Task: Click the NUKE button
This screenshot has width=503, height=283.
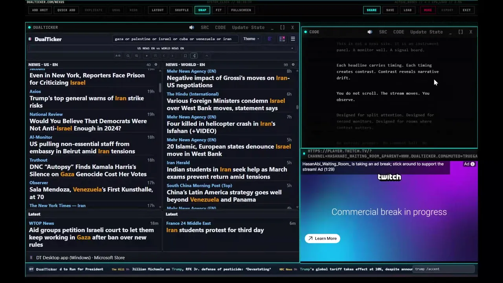Action: pos(428,10)
